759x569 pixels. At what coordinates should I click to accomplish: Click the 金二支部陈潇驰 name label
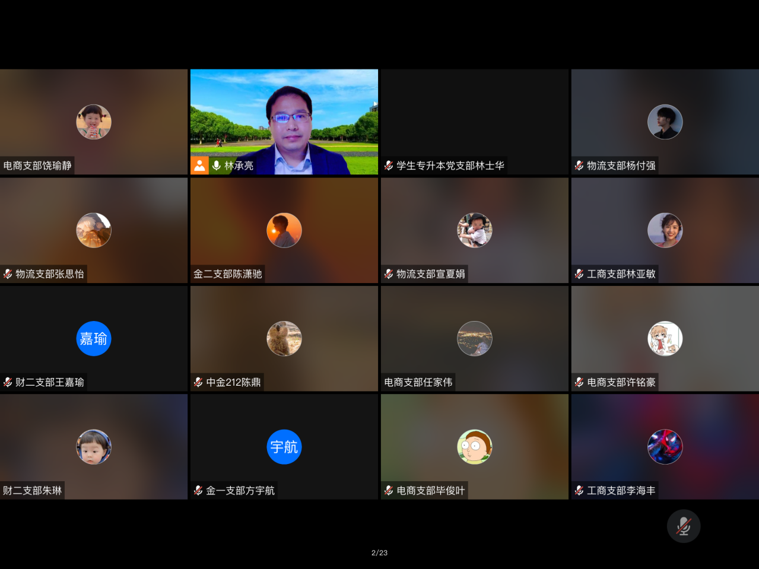point(227,274)
